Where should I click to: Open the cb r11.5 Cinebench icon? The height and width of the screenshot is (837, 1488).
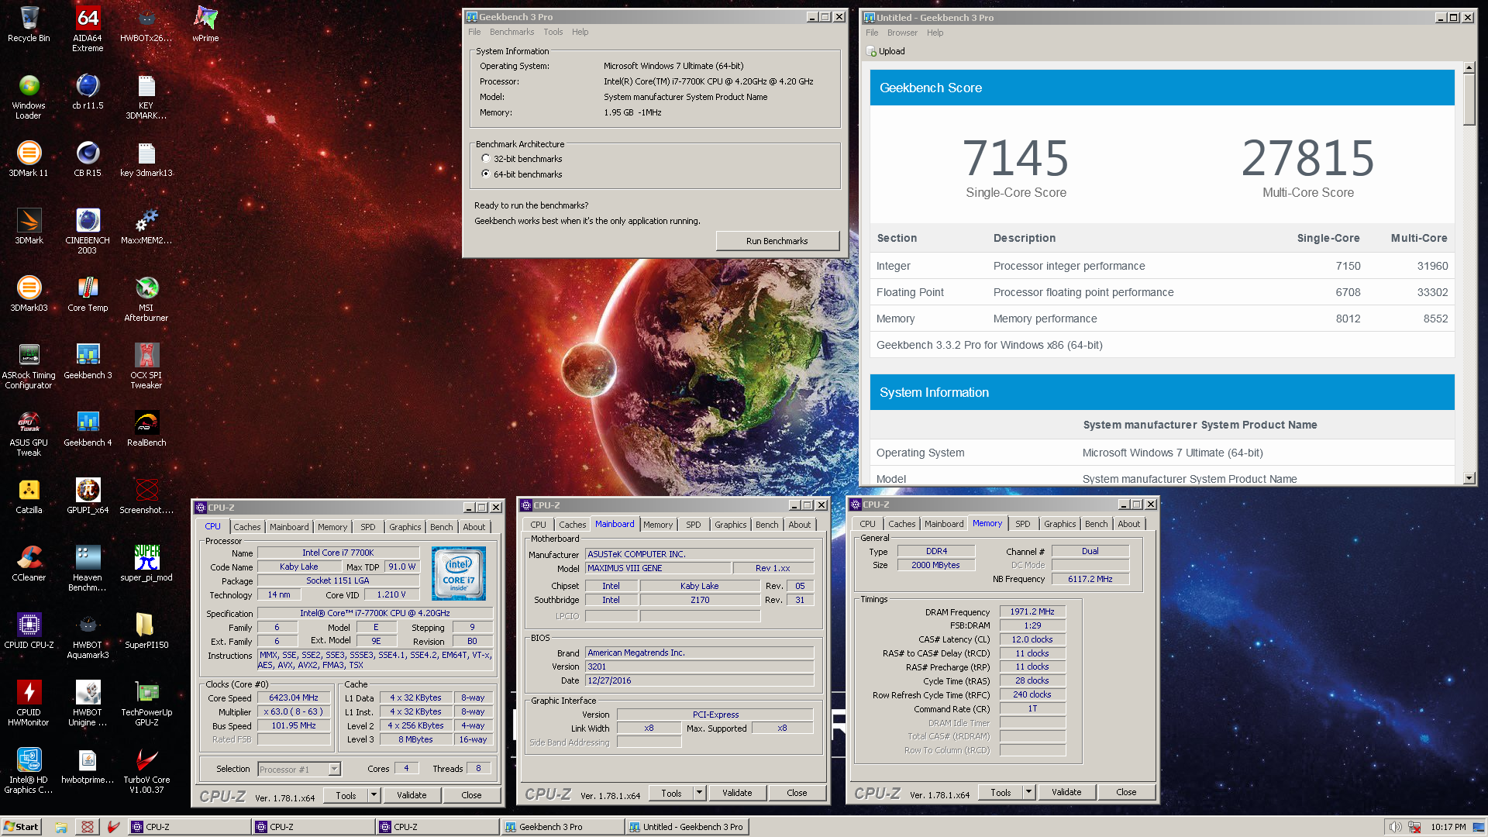(x=88, y=91)
